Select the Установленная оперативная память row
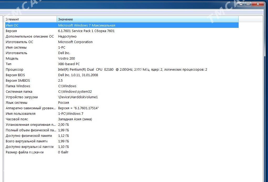This screenshot has height=182, width=268. click(122, 125)
